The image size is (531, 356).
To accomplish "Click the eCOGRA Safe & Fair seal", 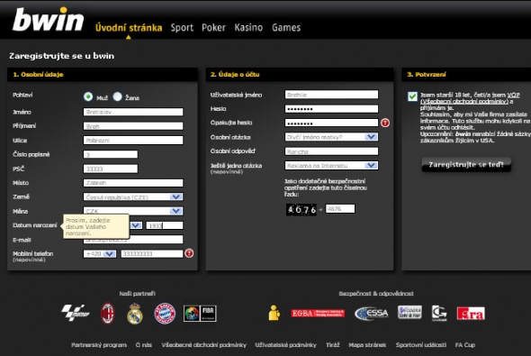I will tap(409, 313).
